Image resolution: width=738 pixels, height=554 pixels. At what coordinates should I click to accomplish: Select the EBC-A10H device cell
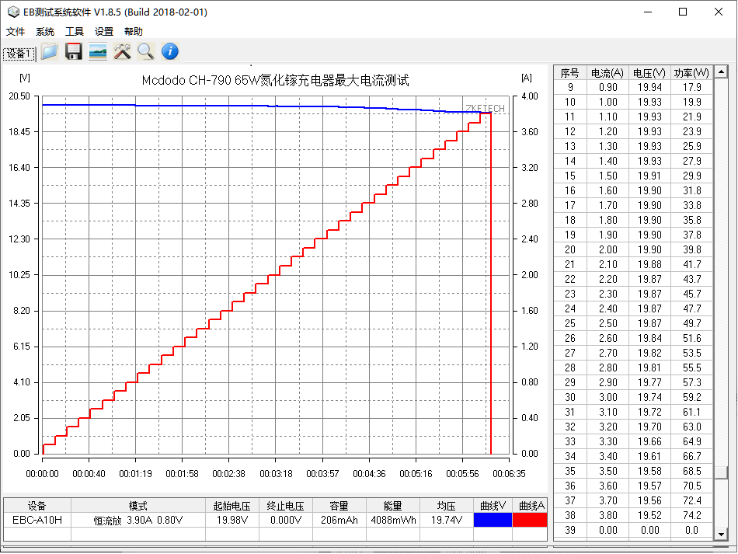(x=37, y=520)
